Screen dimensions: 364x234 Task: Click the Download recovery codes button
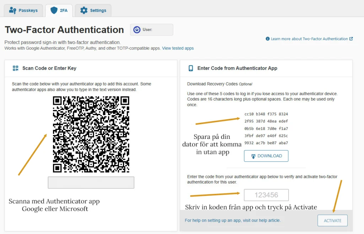click(x=266, y=156)
